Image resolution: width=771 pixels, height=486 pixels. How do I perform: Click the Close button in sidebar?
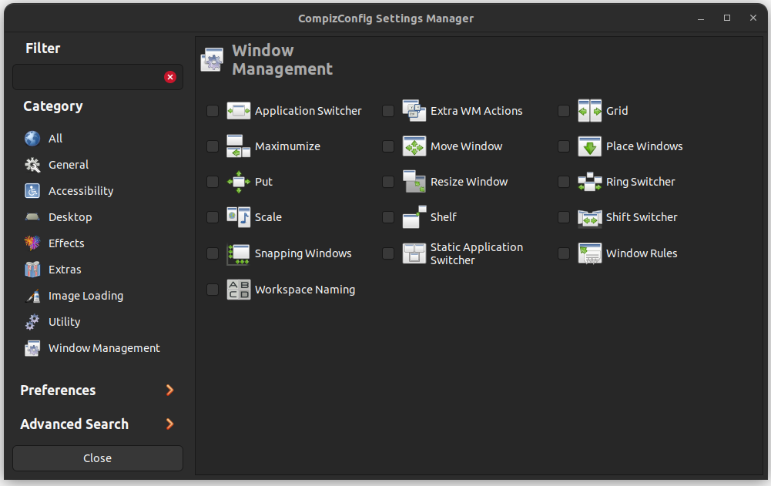pyautogui.click(x=98, y=458)
